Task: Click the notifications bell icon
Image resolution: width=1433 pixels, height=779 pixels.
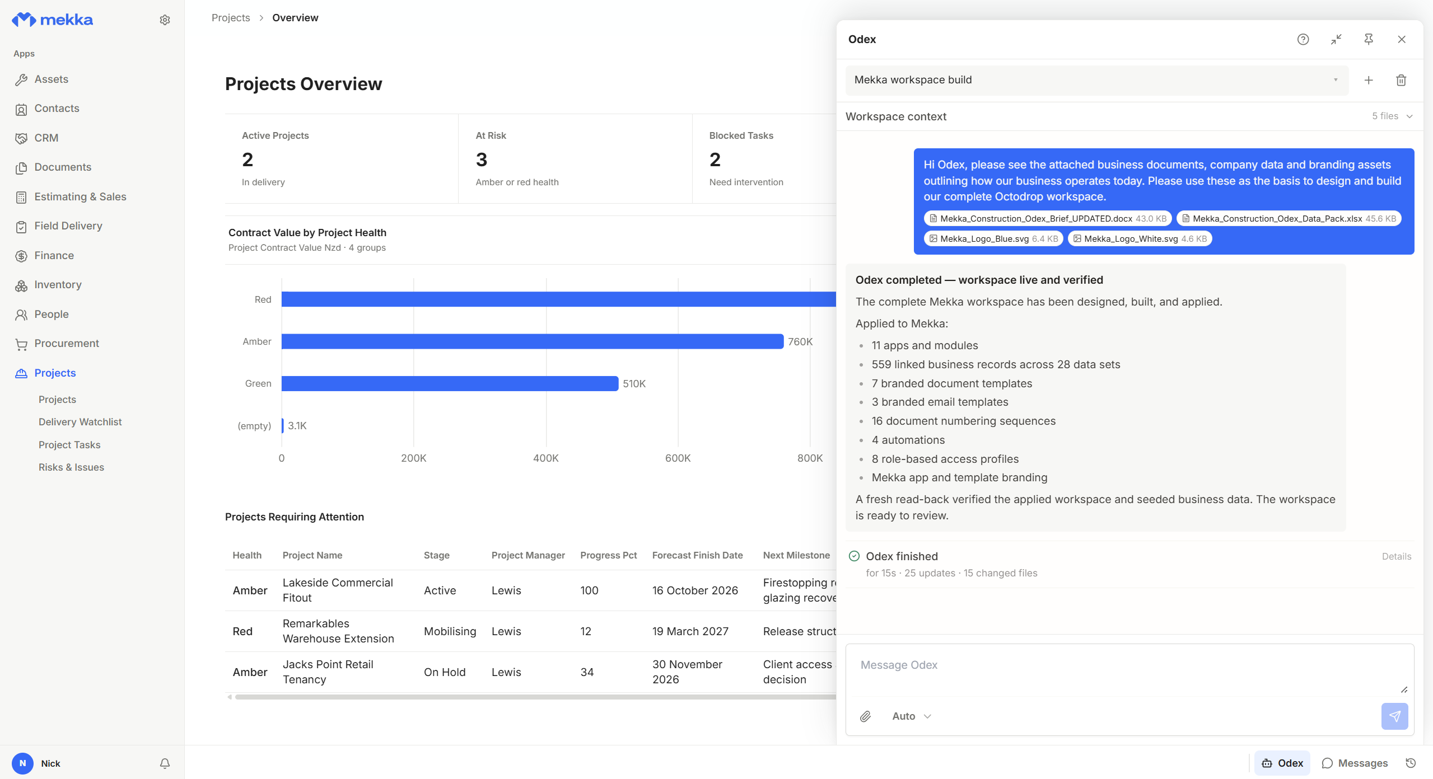Action: tap(165, 763)
